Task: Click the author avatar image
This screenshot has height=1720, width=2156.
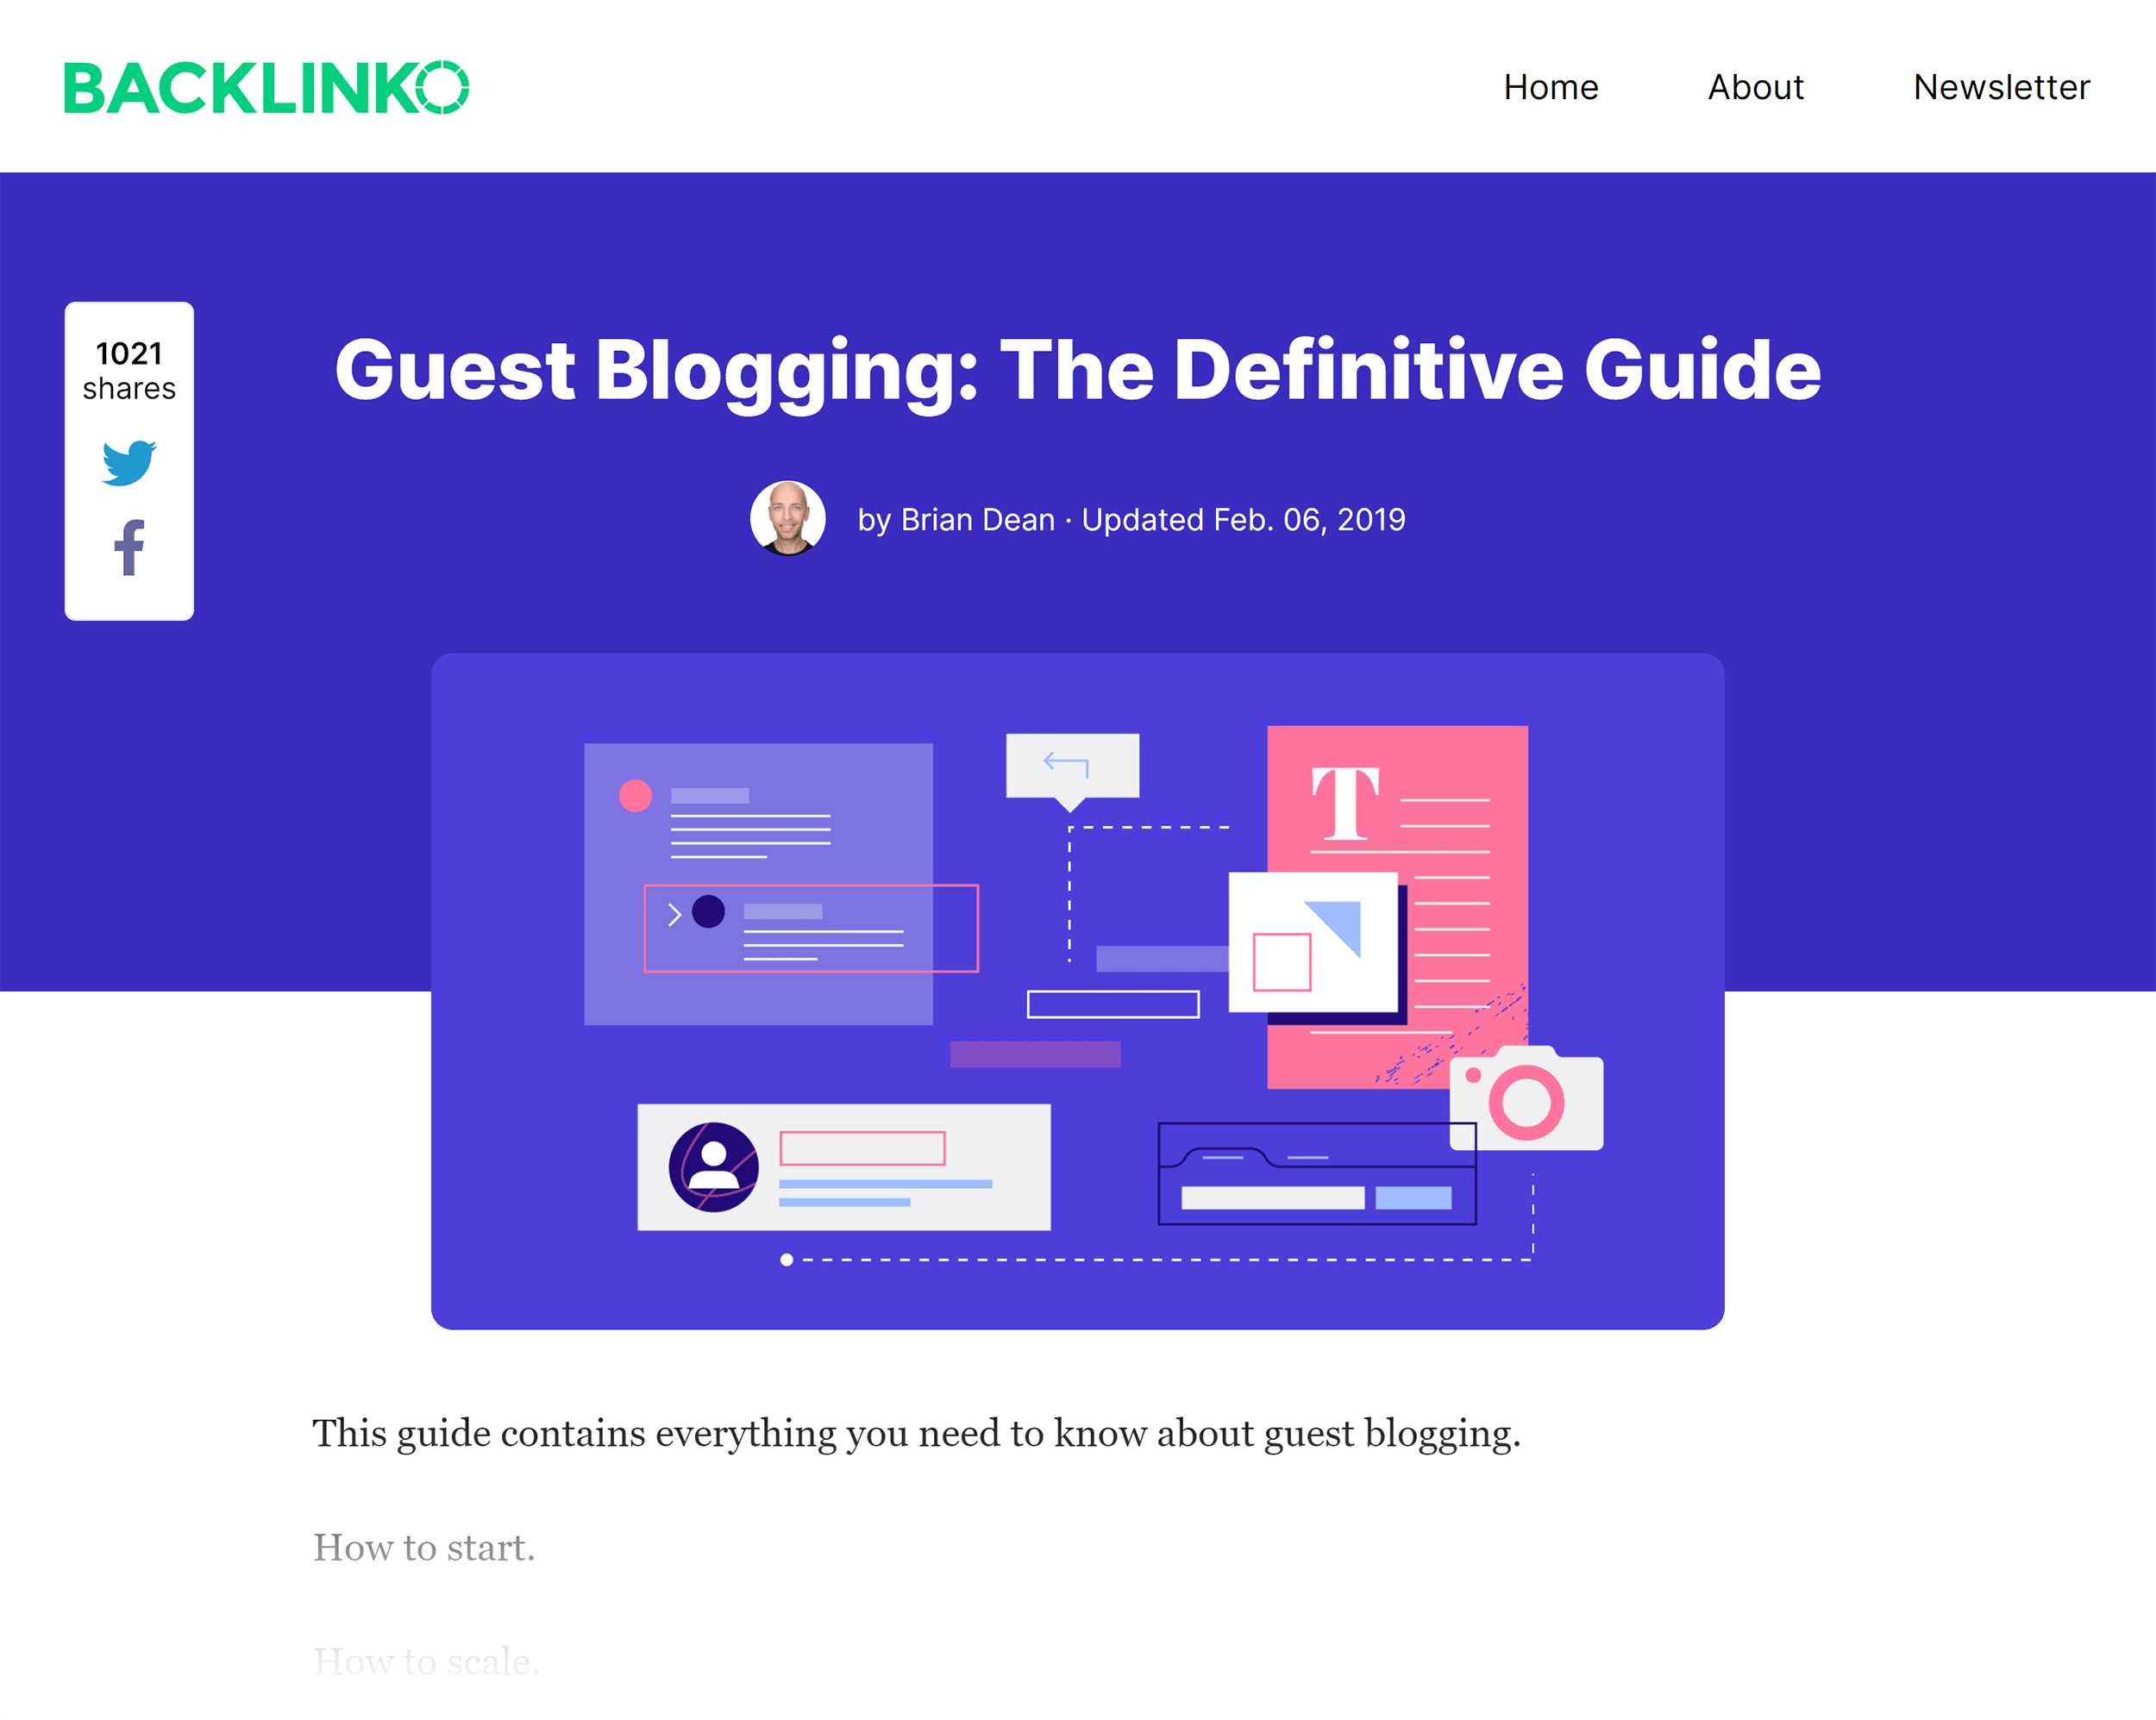Action: coord(790,518)
